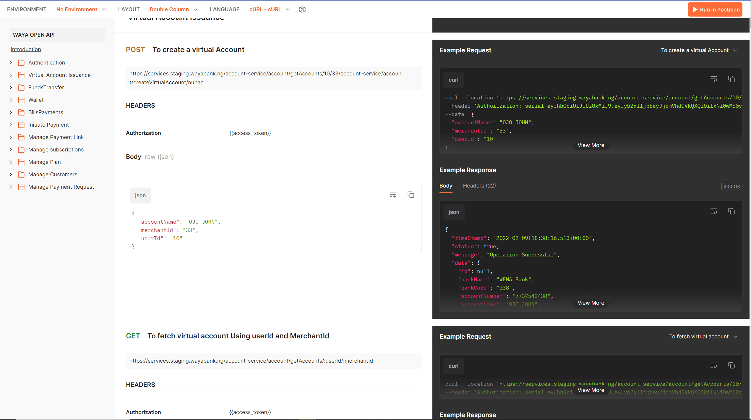Select the Manage Customers tree item
This screenshot has height=420, width=751.
53,175
